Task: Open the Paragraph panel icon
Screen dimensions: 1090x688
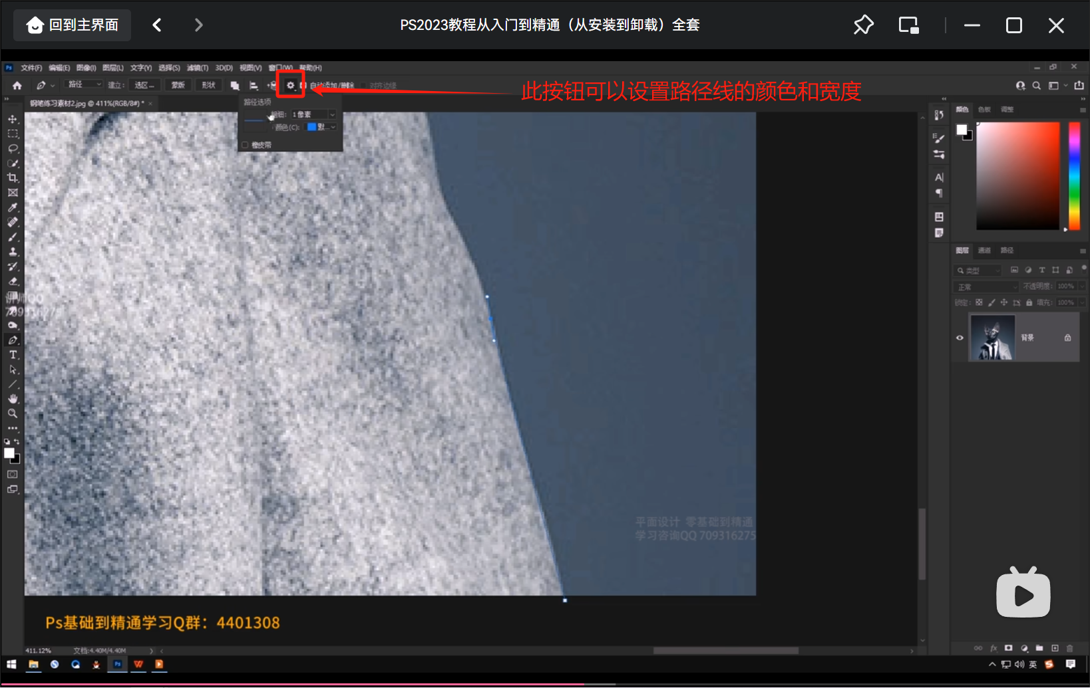Action: 939,193
